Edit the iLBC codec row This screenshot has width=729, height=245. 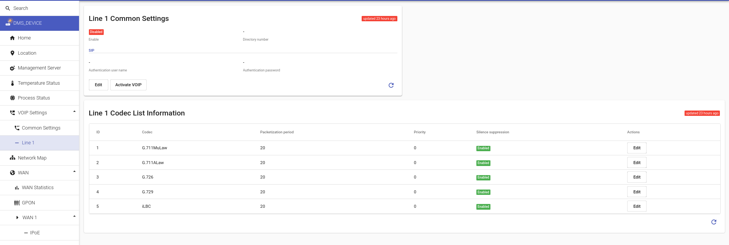click(636, 207)
